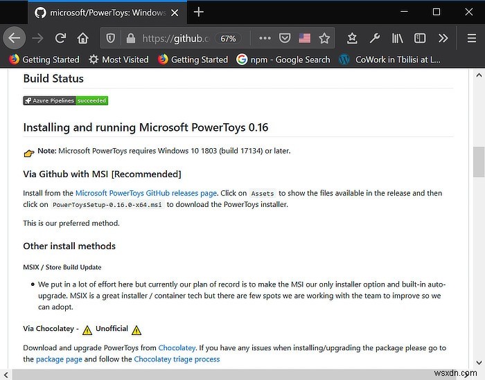Screen dimensions: 485x380
Task: Reset the 67% zoom level
Action: pyautogui.click(x=228, y=39)
